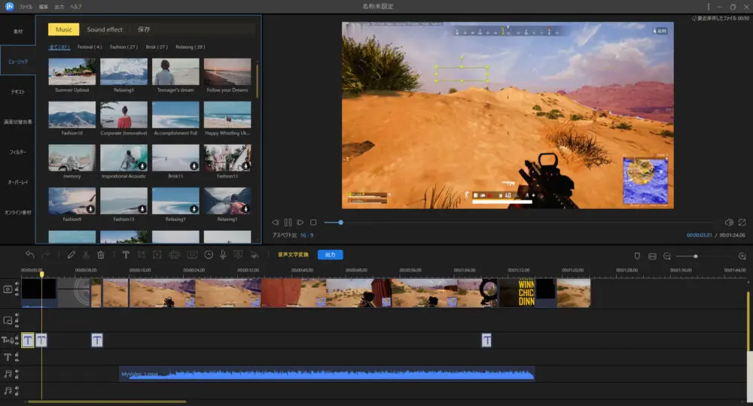
Task: Select the split scissors tool
Action: click(86, 255)
